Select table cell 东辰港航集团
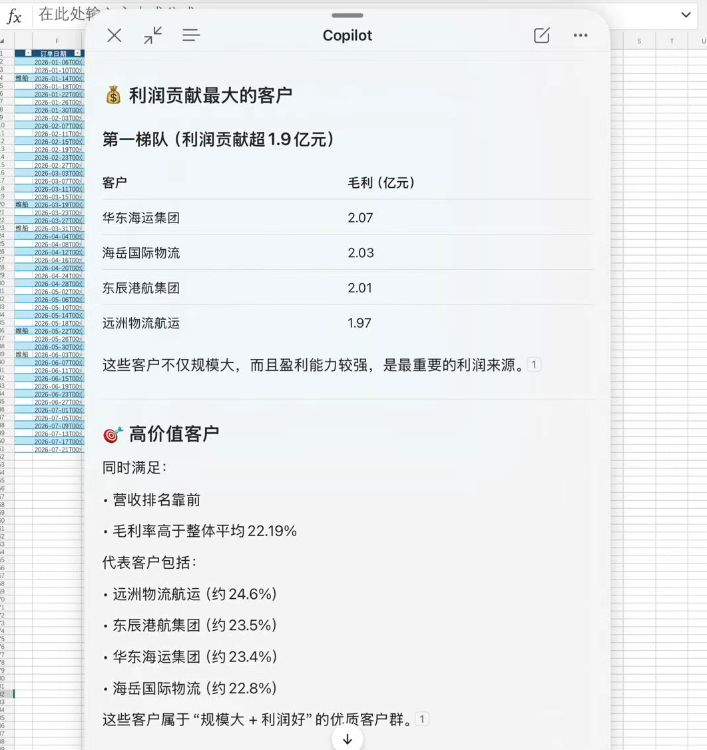 point(141,288)
